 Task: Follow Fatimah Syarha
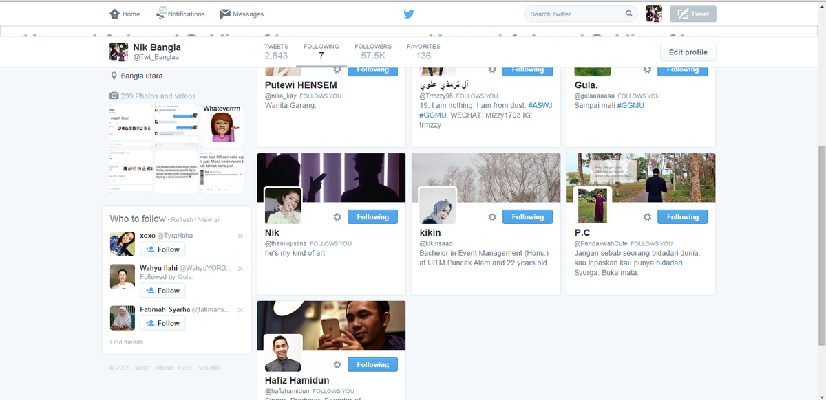point(162,323)
